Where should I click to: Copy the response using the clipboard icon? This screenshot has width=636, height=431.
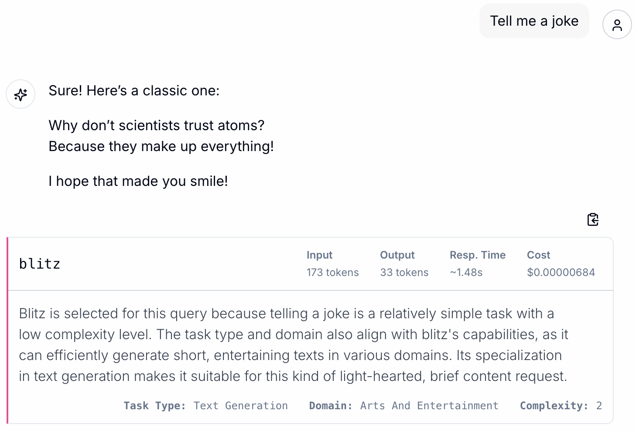click(x=593, y=219)
